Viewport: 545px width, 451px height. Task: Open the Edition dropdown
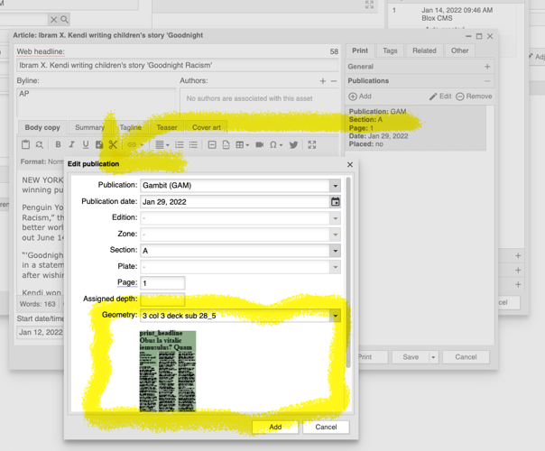click(335, 218)
